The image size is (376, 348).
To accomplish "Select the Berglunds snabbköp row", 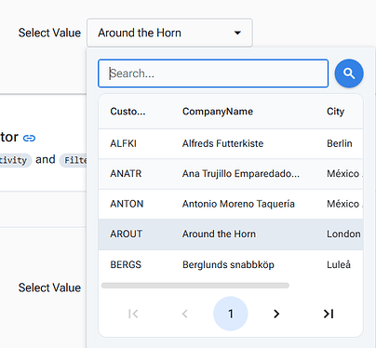I will [x=231, y=265].
